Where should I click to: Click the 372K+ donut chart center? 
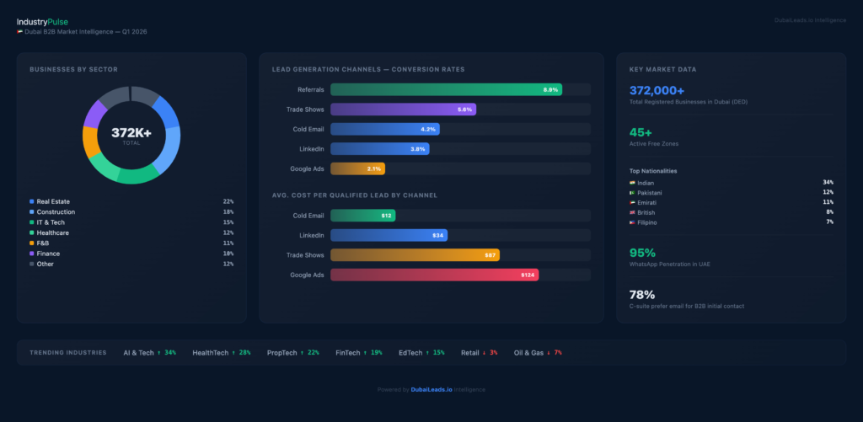[x=131, y=135]
